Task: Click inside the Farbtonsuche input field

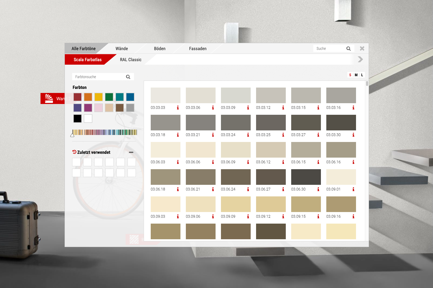Action: (x=97, y=77)
